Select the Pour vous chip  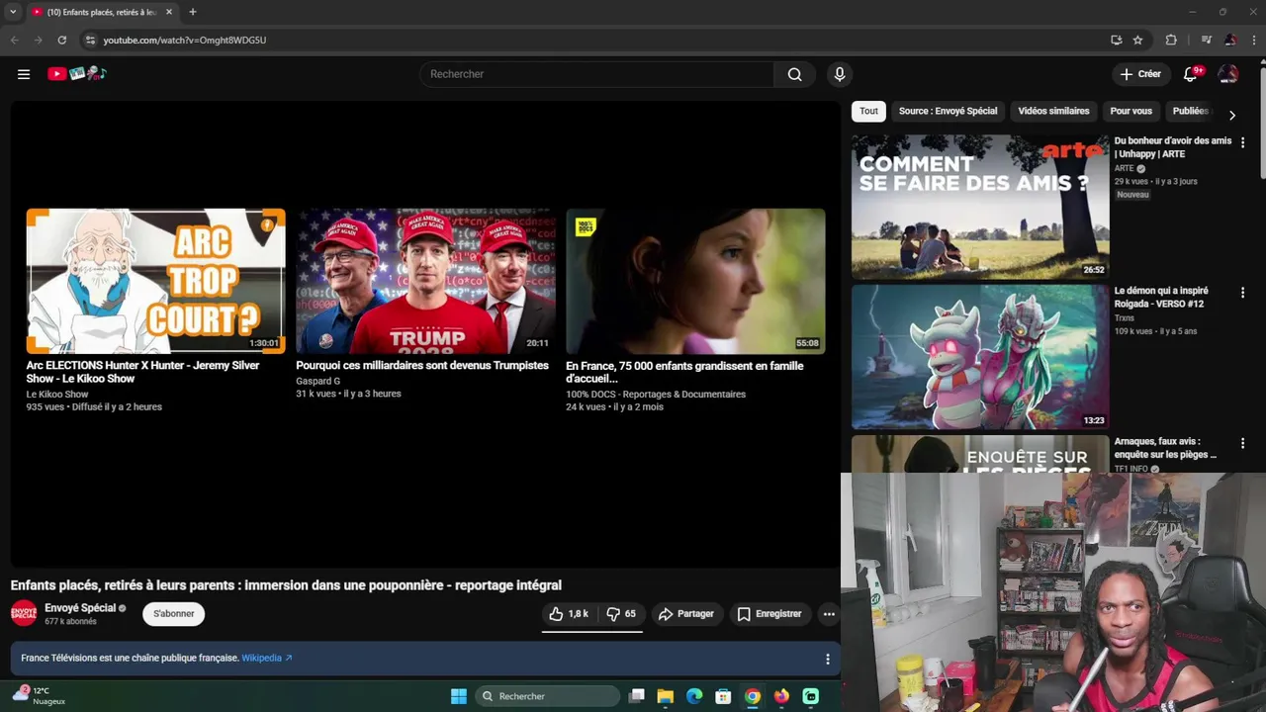tap(1130, 111)
